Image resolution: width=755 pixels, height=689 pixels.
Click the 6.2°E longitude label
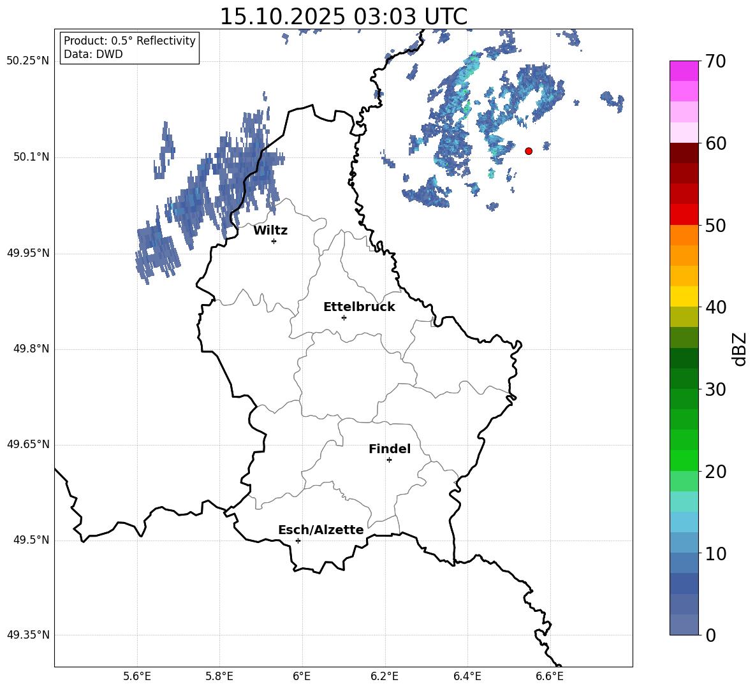pos(385,676)
